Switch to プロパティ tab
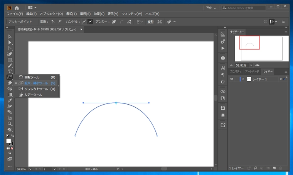The height and width of the screenshot is (175, 293). 236,72
